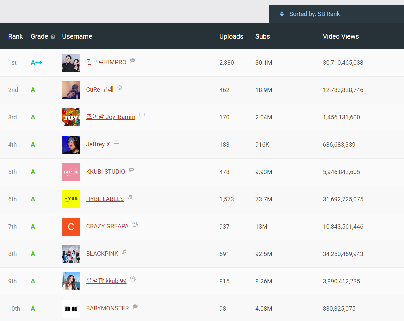This screenshot has height=321, width=404.
Task: Click the Username column header
Action: (77, 37)
